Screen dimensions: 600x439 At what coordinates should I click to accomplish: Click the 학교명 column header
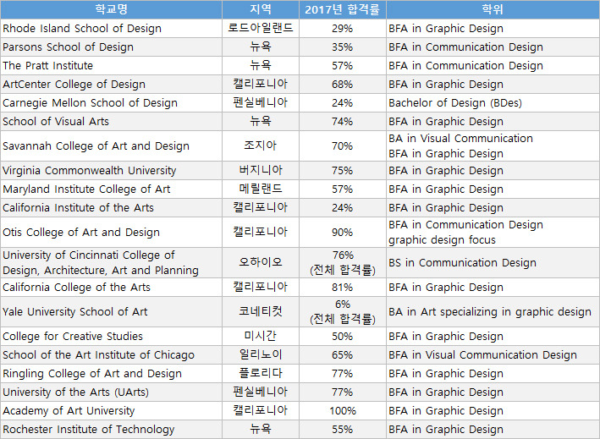coord(111,9)
